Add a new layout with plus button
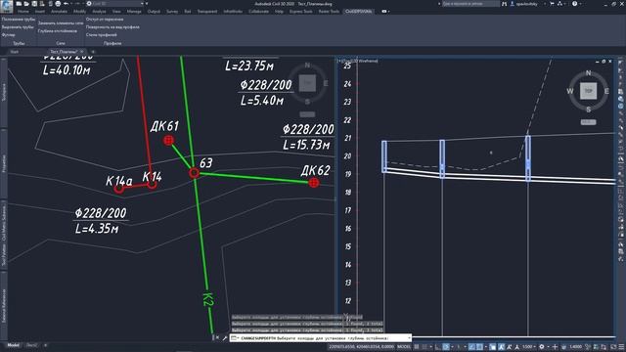 (45, 345)
